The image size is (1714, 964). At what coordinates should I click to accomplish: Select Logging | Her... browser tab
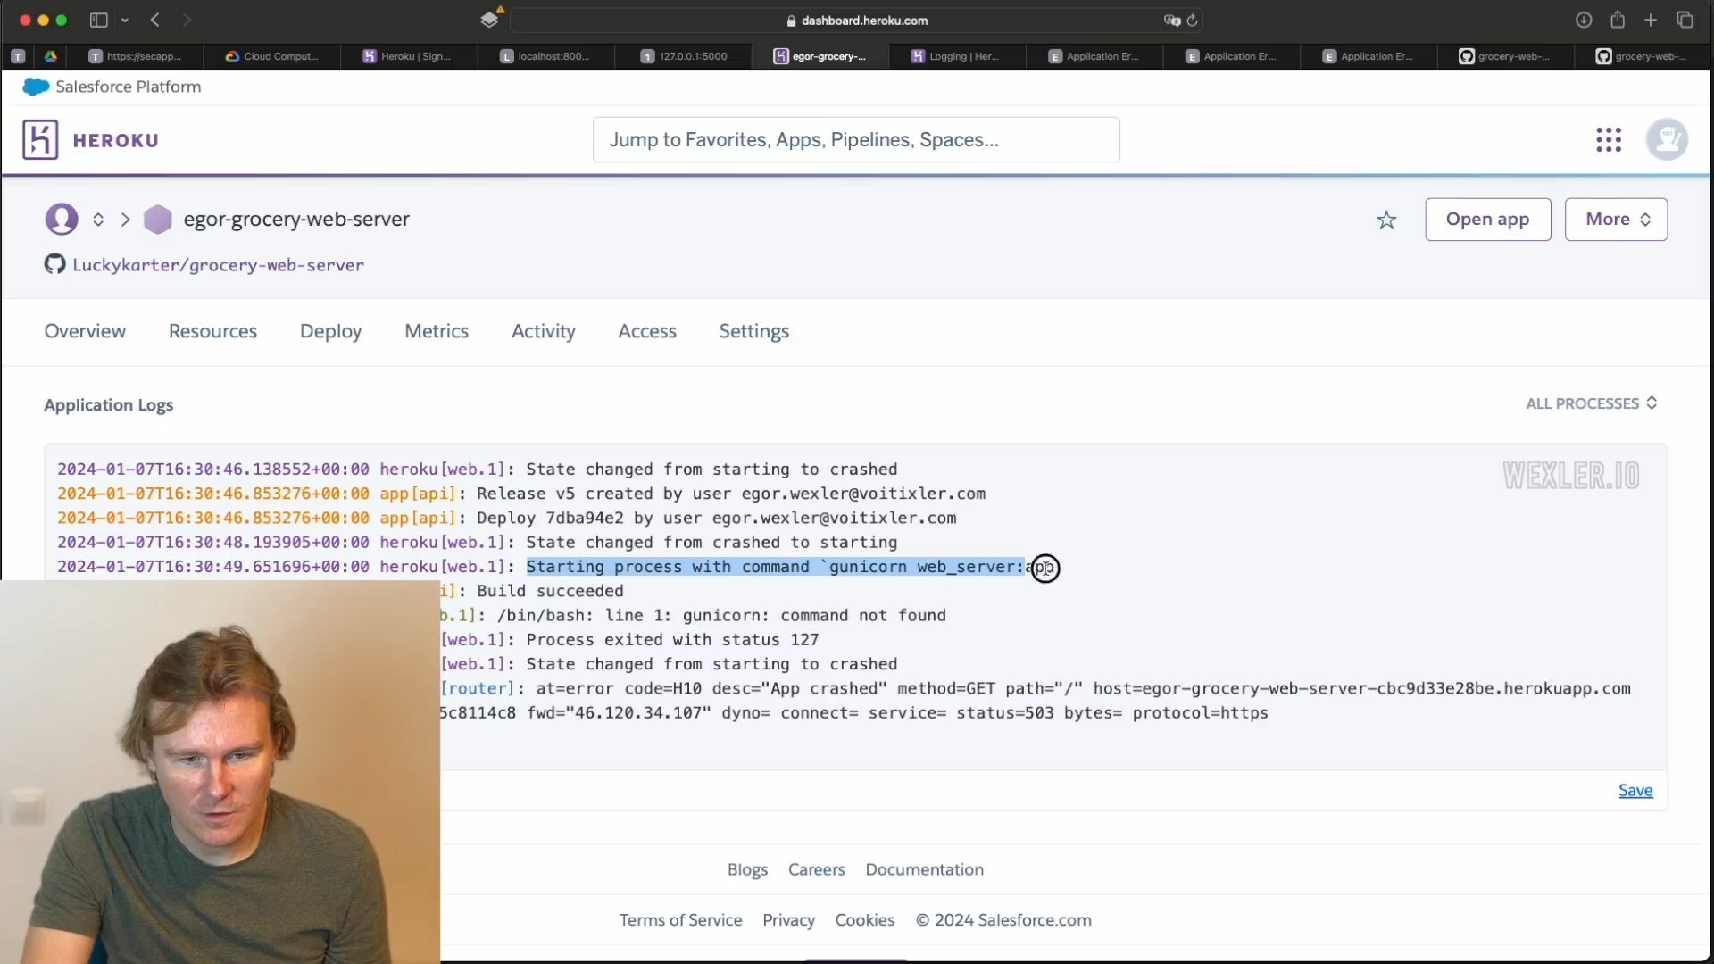point(958,56)
